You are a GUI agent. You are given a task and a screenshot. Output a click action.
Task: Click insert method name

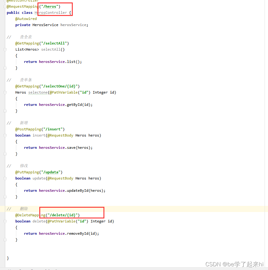coord(39,135)
